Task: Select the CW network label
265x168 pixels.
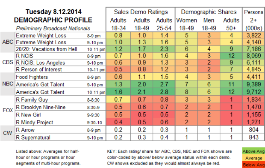Action: 8,133
